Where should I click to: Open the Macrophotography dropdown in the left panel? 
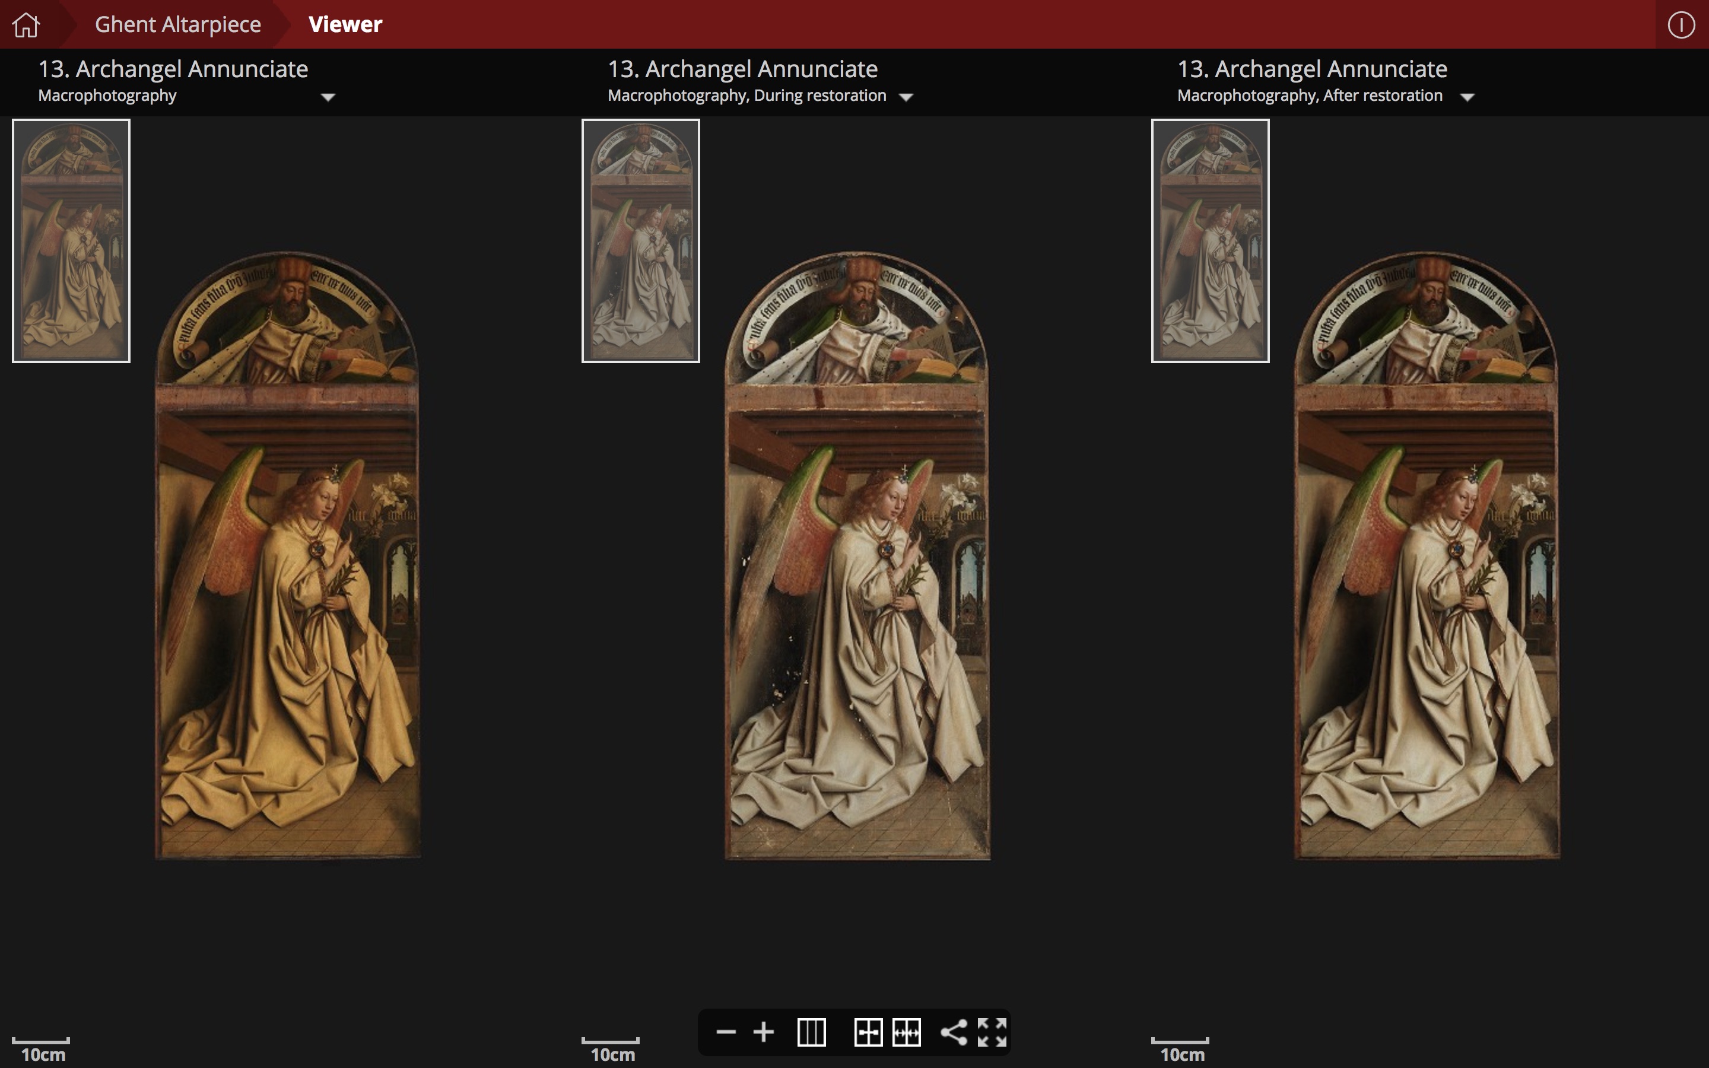(328, 97)
